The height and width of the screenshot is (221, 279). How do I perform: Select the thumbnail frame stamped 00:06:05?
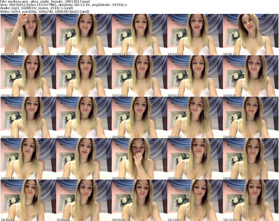[x=195, y=117]
